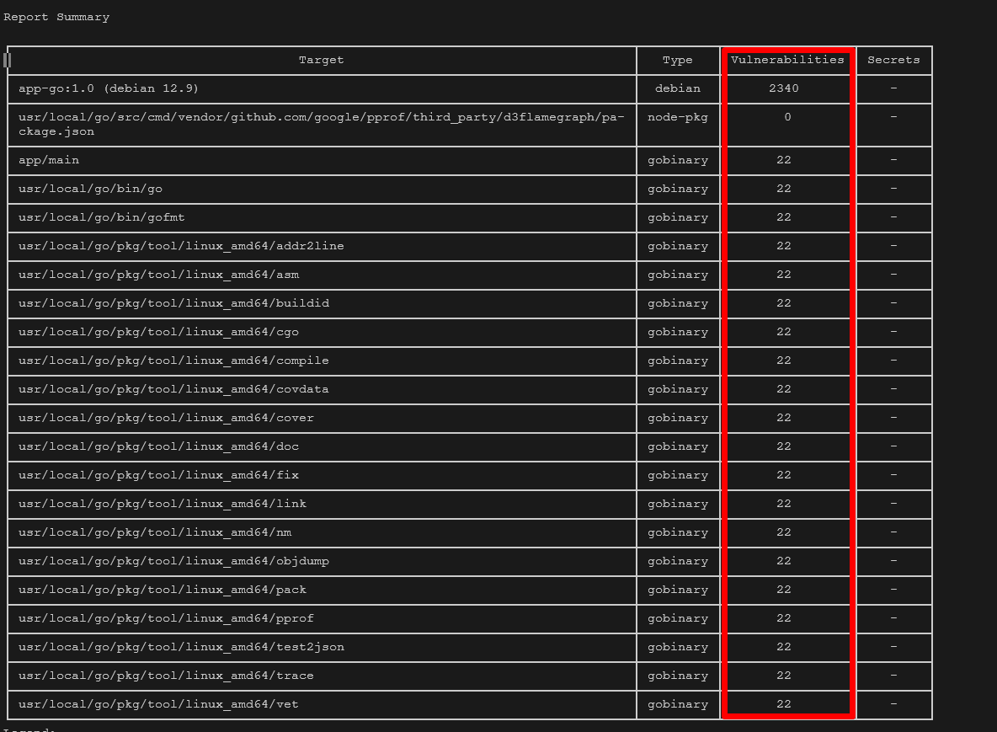The height and width of the screenshot is (732, 997).
Task: Select the linux_amd64/objdump target entry
Action: tap(173, 561)
